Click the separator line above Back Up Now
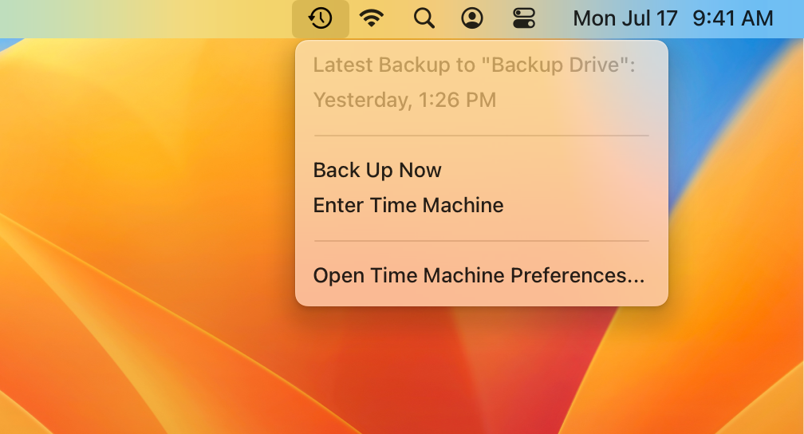804x434 pixels. tap(481, 136)
